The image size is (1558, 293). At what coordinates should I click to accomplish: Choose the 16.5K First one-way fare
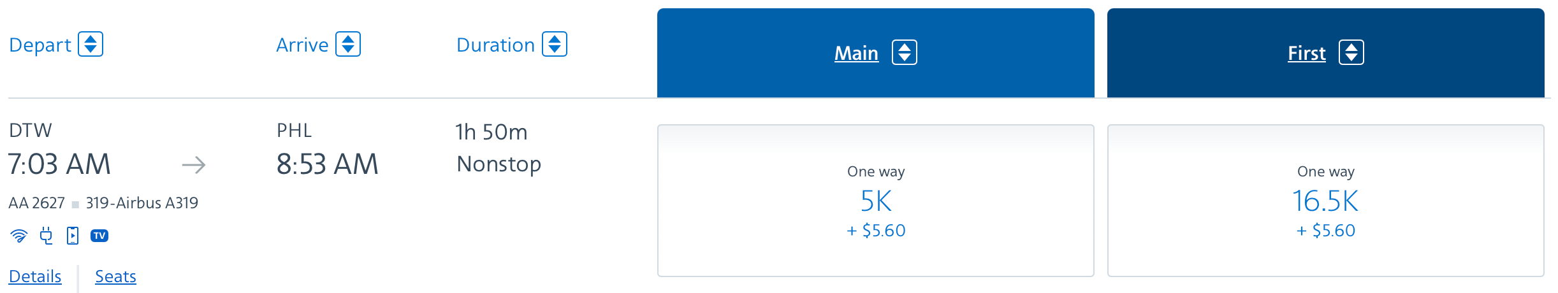(x=1326, y=201)
